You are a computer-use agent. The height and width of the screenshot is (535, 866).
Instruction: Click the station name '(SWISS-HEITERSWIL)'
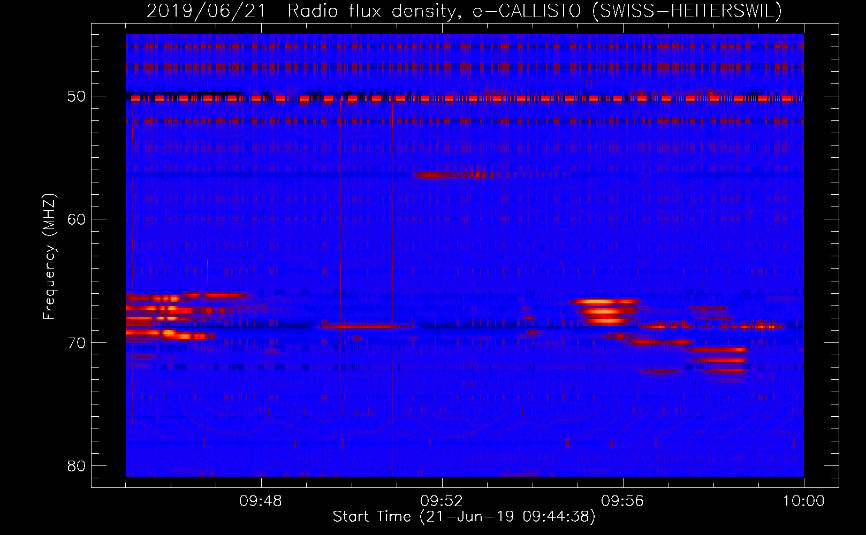tap(687, 11)
